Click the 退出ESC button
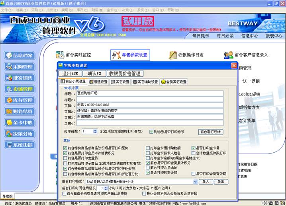This screenshot has height=206, width=286. click(x=70, y=74)
